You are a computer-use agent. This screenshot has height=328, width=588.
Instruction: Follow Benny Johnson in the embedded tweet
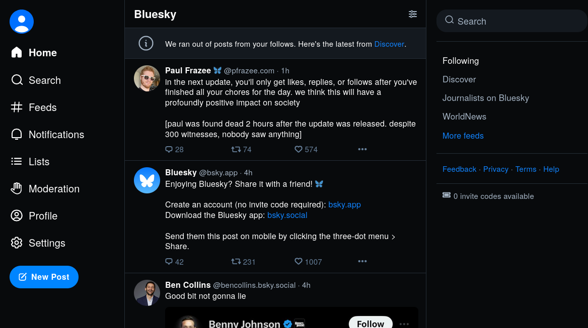pyautogui.click(x=370, y=323)
